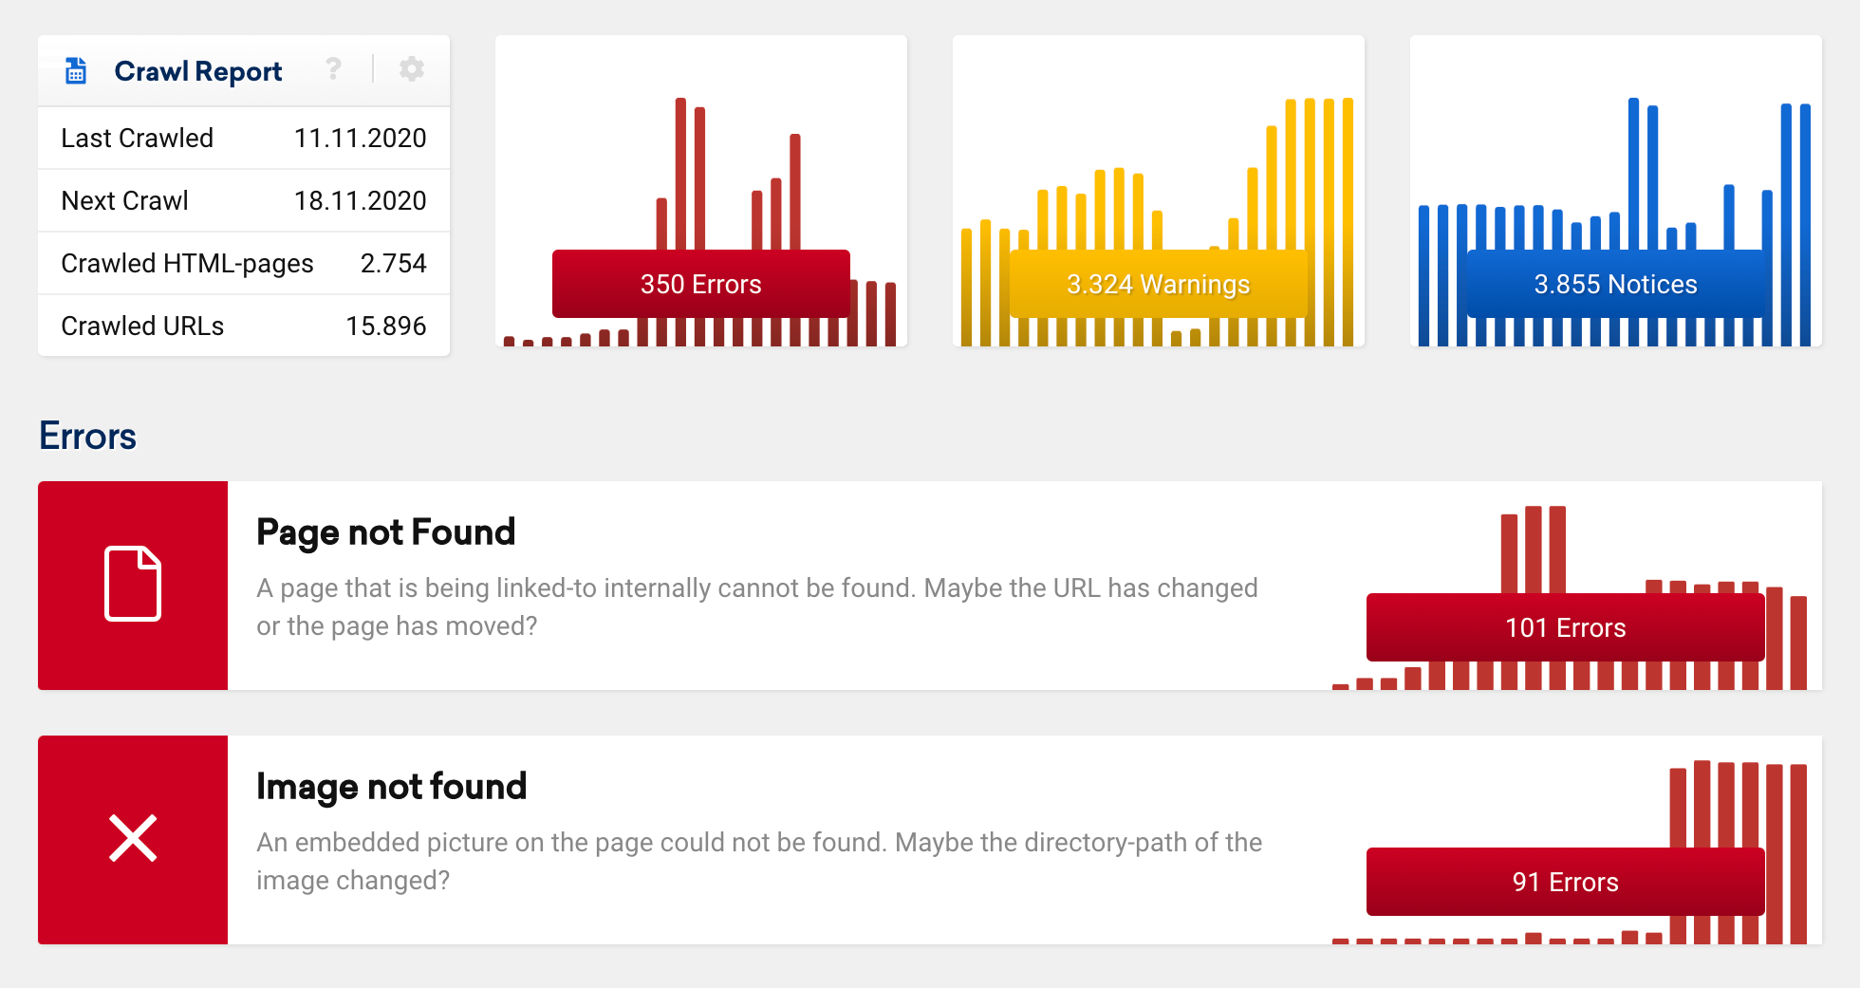
Task: Click the Page not Found document icon
Action: click(x=133, y=584)
